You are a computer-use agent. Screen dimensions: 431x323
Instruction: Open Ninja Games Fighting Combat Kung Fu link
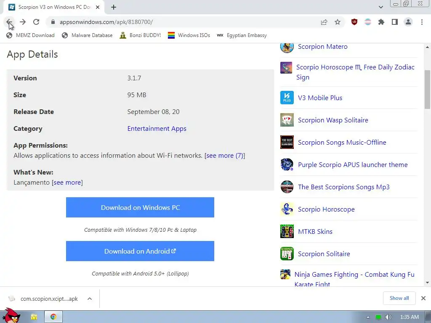click(354, 278)
